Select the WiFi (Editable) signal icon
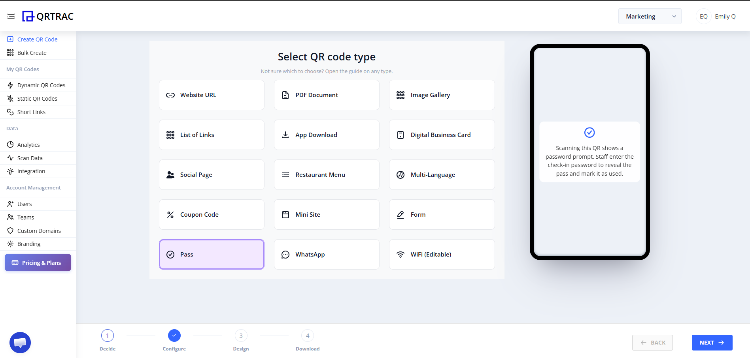Screen dimensions: 750x358 pos(401,255)
